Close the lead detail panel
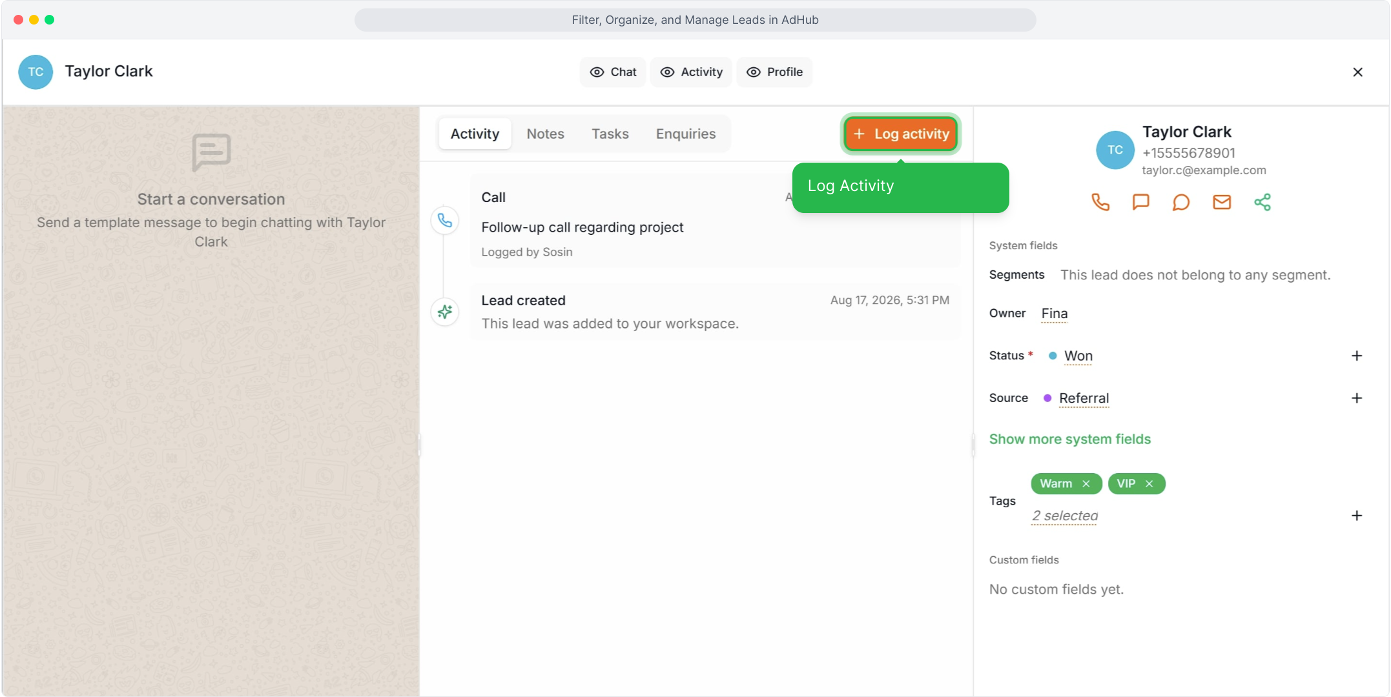 point(1357,72)
